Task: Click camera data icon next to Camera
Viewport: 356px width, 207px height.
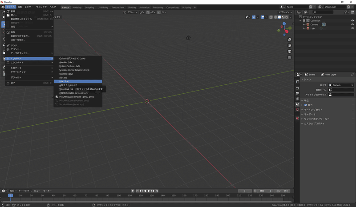Action: (324, 24)
